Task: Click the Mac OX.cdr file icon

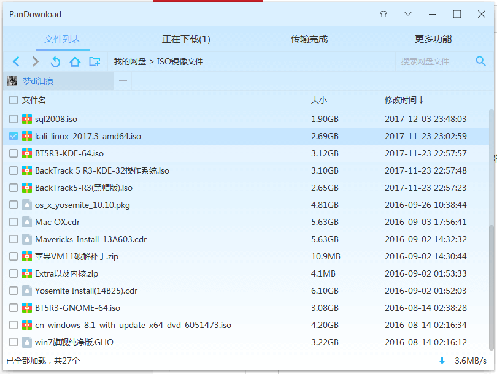Action: pyautogui.click(x=27, y=222)
